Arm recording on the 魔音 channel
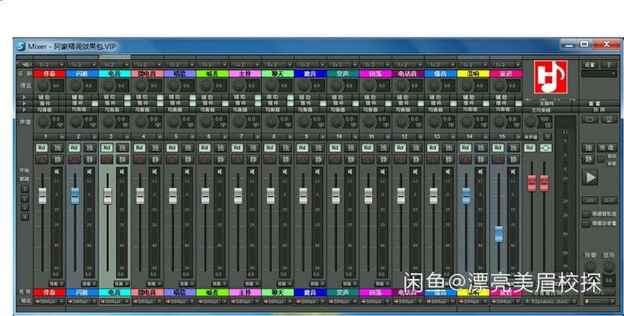The height and width of the screenshot is (316, 624). point(303,159)
